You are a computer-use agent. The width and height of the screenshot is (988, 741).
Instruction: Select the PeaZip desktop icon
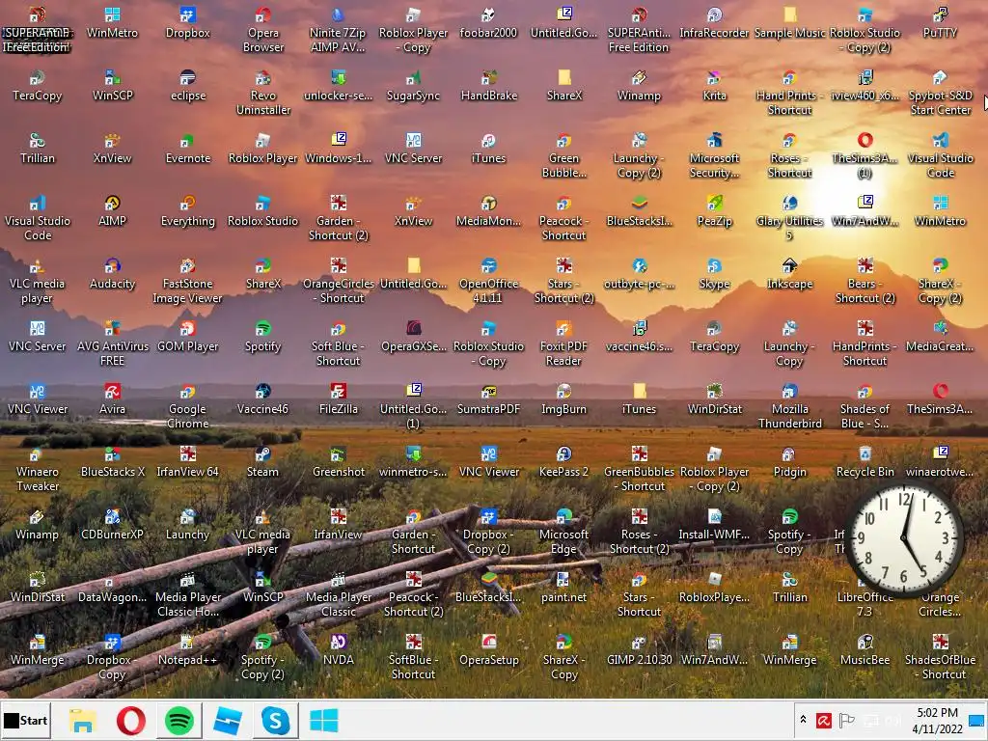coord(714,211)
